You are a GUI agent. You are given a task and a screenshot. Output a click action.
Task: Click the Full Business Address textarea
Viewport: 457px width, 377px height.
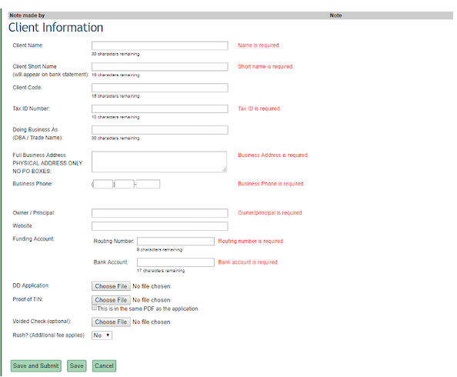coord(159,162)
